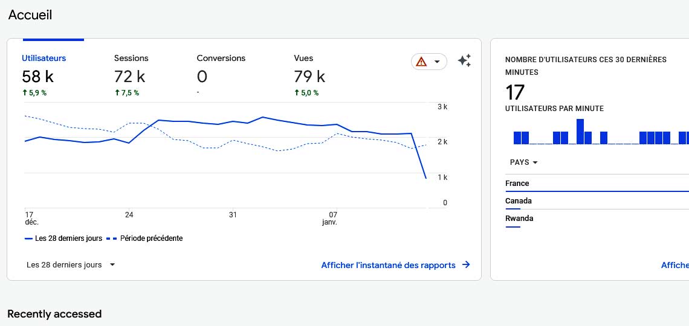The height and width of the screenshot is (326, 689).
Task: Open the PAYS dimension dropdown
Action: coord(524,162)
